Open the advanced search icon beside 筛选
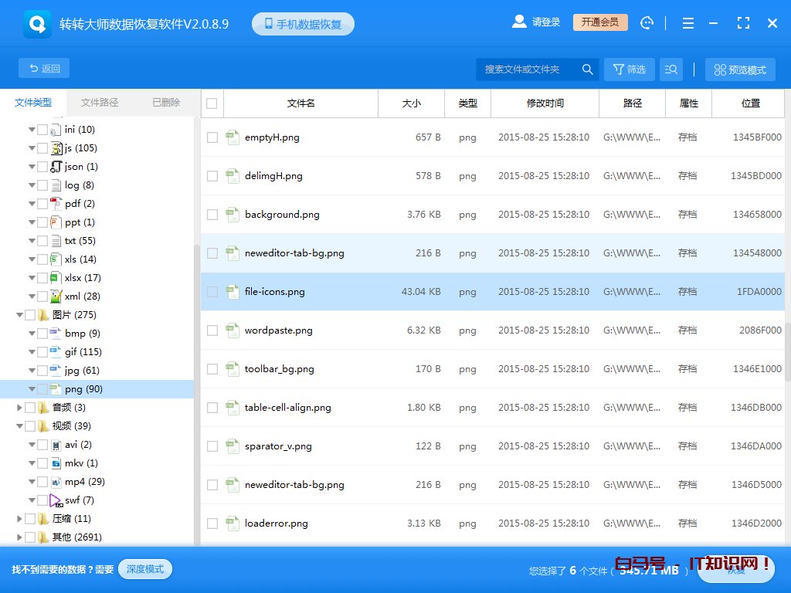Screen dimensions: 791x593 click(x=670, y=69)
